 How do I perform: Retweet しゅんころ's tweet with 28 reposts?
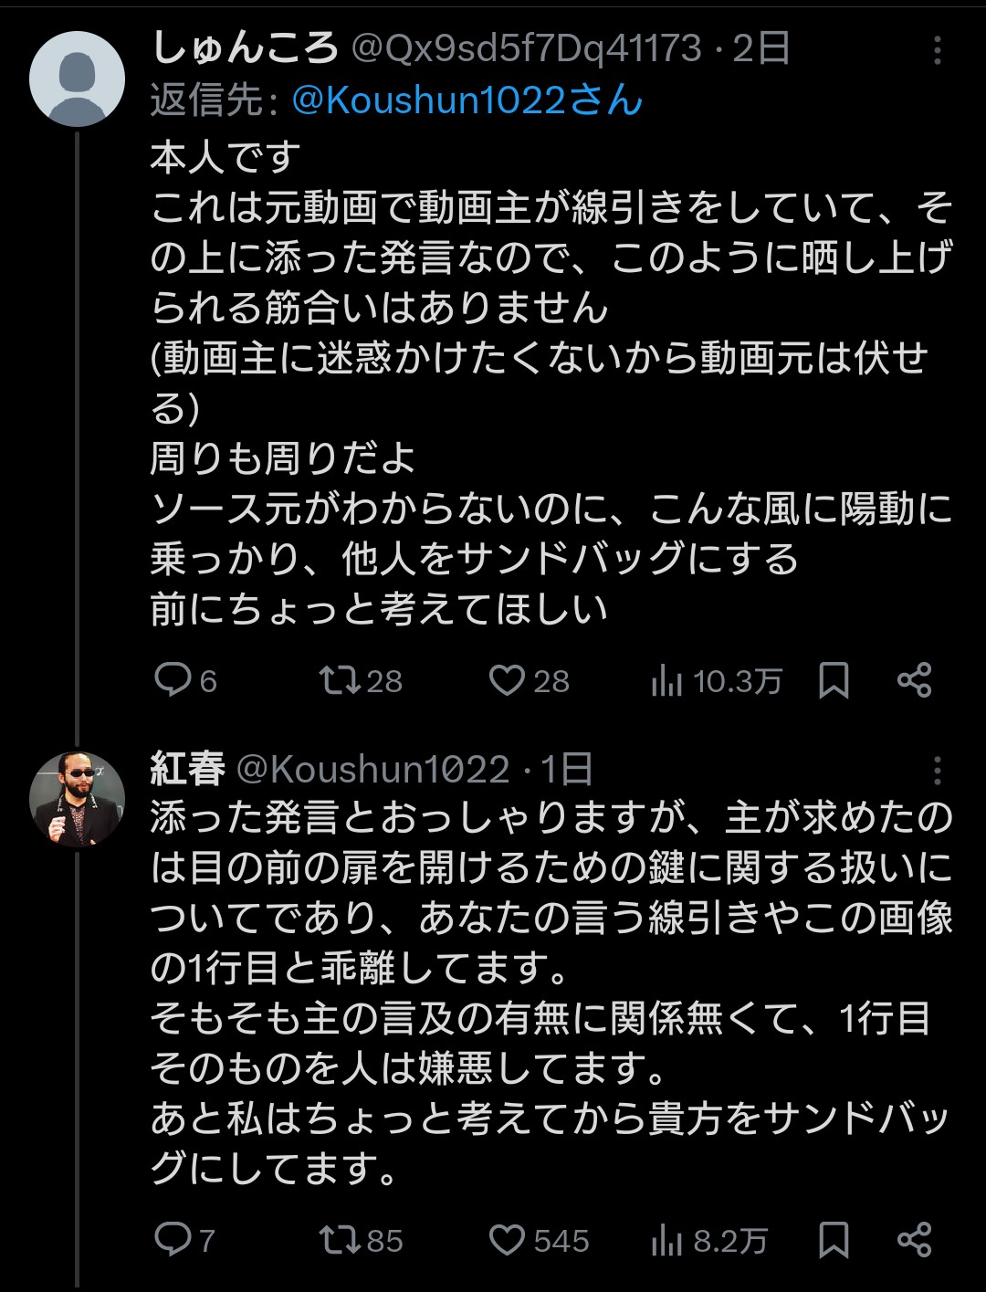click(340, 680)
